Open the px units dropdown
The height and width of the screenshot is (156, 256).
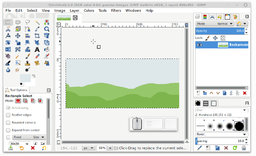click(89, 148)
